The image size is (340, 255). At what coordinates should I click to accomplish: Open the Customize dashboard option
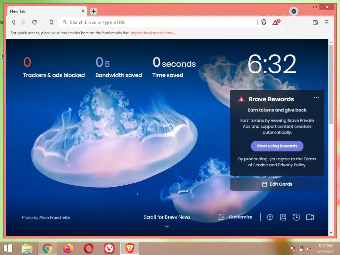[235, 217]
